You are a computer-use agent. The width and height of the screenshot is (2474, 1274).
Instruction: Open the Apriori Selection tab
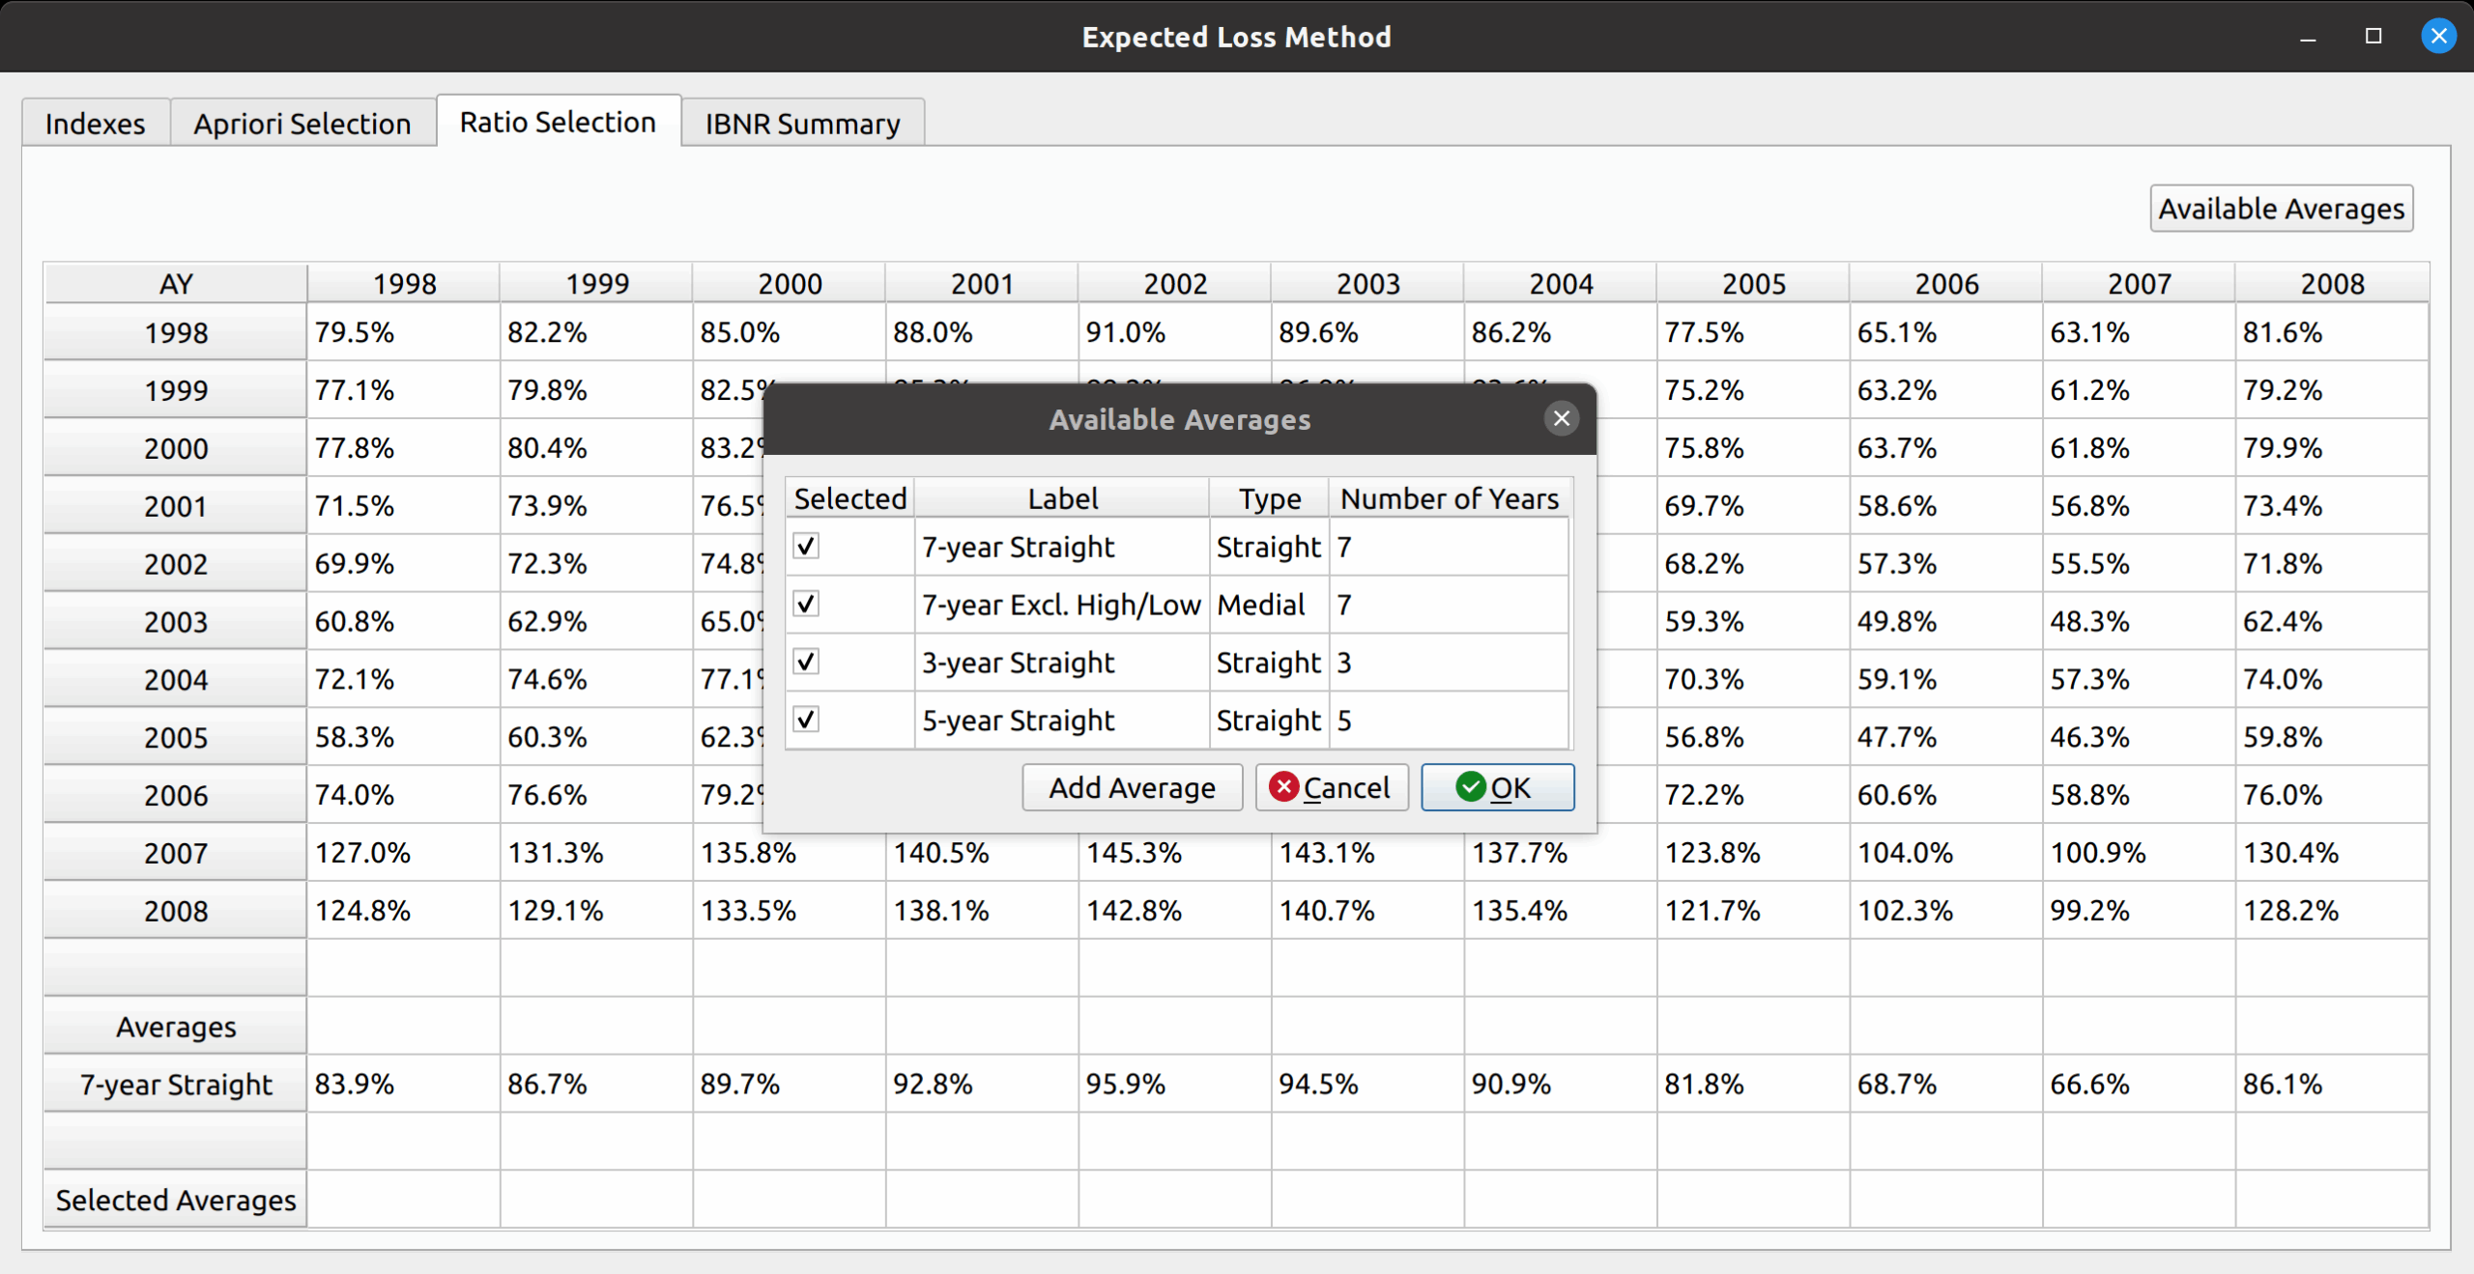[302, 124]
